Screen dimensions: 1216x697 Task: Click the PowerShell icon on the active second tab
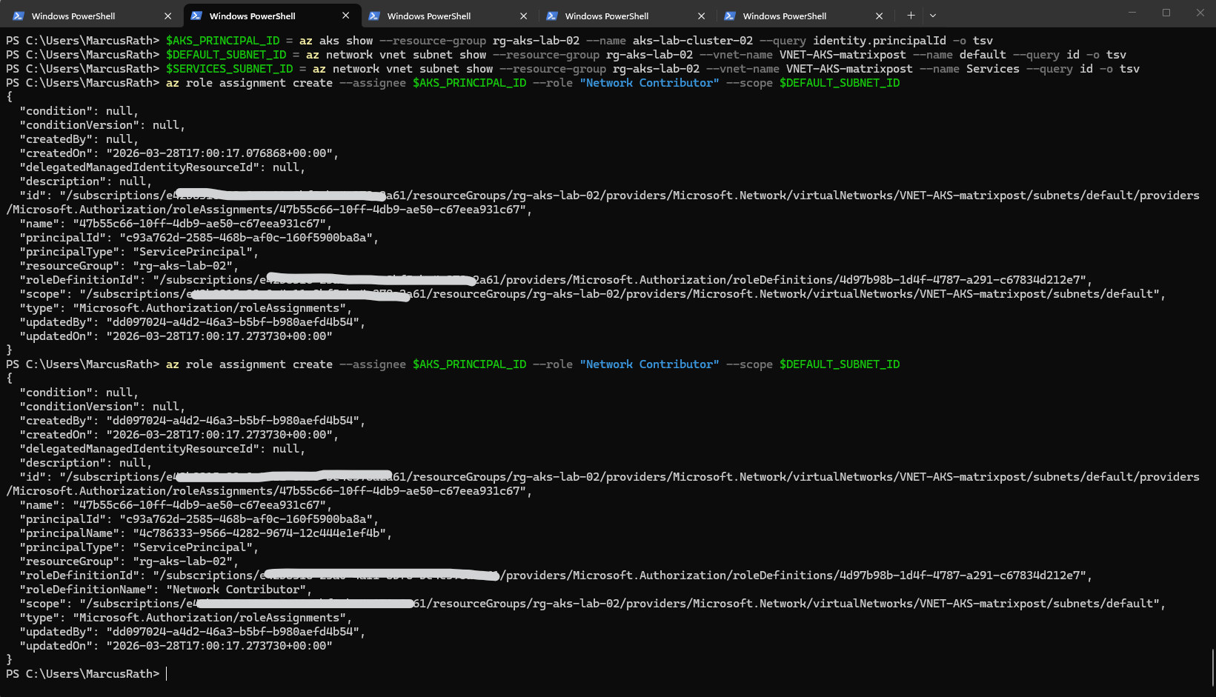(196, 16)
